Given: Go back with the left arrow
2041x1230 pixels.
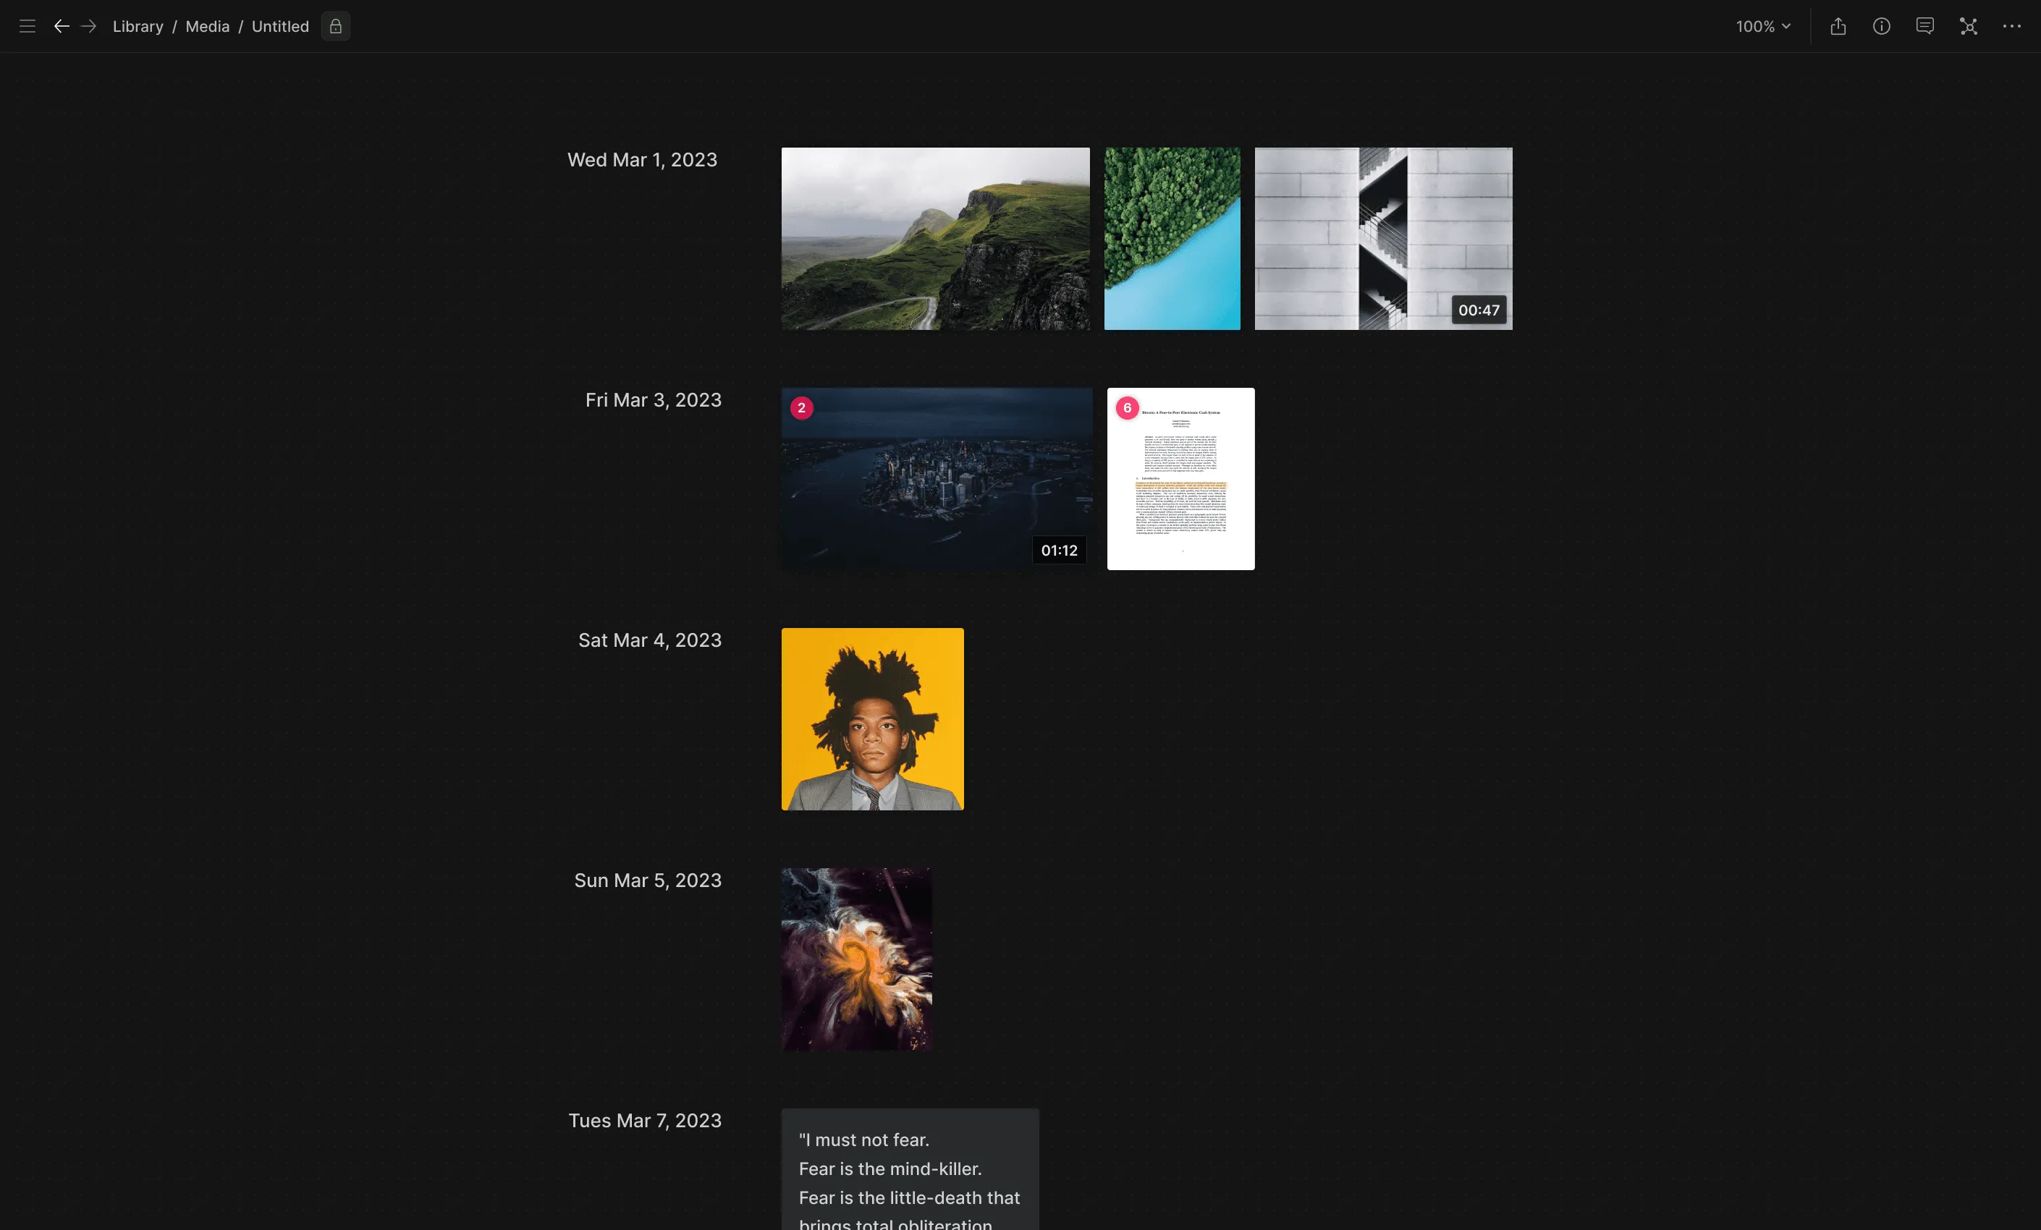Looking at the screenshot, I should pos(62,27).
